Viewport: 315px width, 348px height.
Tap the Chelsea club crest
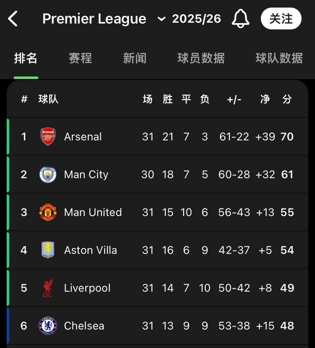48,326
